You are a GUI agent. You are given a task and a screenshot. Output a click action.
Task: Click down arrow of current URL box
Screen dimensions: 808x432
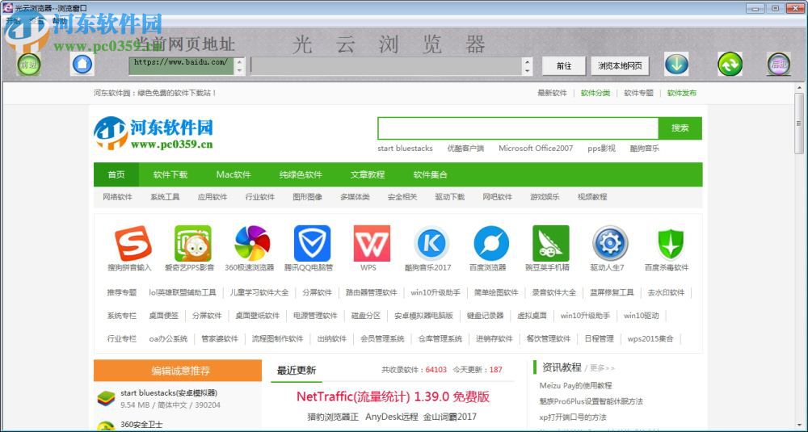coord(239,70)
